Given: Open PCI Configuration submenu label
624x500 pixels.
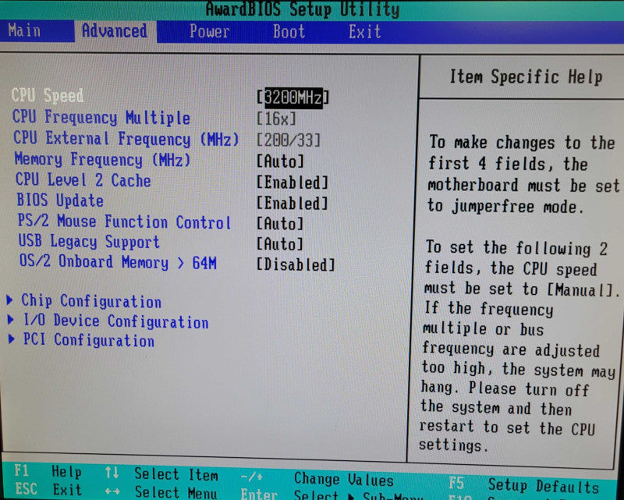Looking at the screenshot, I should [x=88, y=340].
